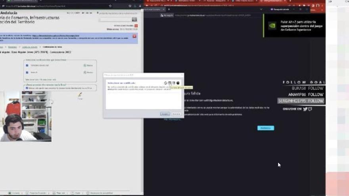Close the certificate dialog with title bar X
Viewport: 349px width, 196px height.
182,75
